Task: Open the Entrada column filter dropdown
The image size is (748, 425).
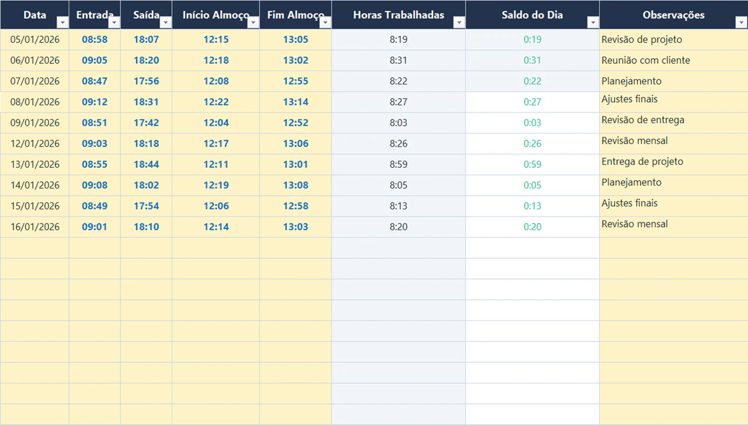Action: 115,23
